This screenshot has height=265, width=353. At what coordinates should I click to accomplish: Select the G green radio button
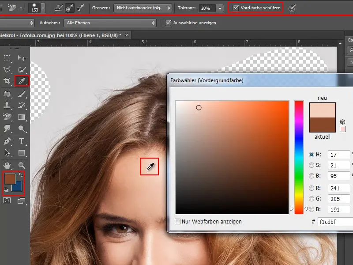pos(312,199)
